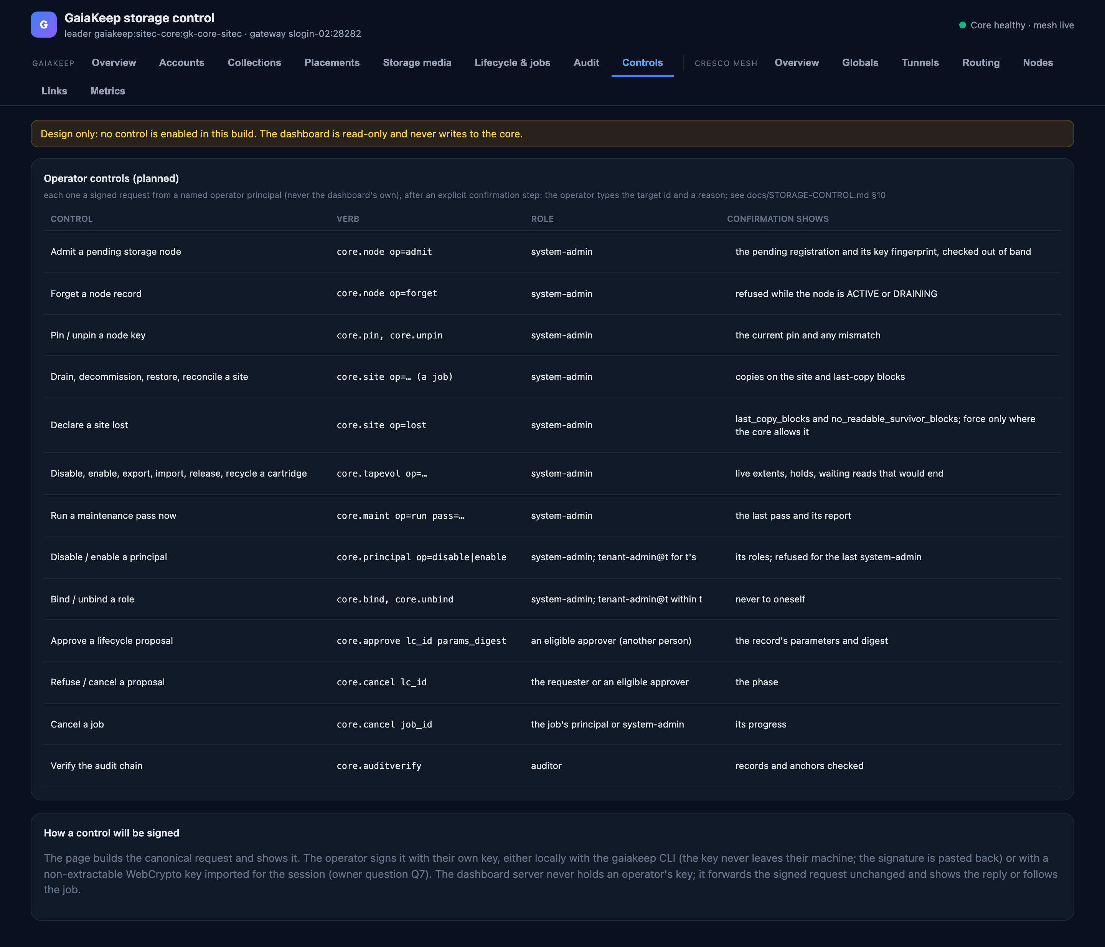This screenshot has width=1105, height=947.
Task: Go to the Placements tab
Action: 332,63
